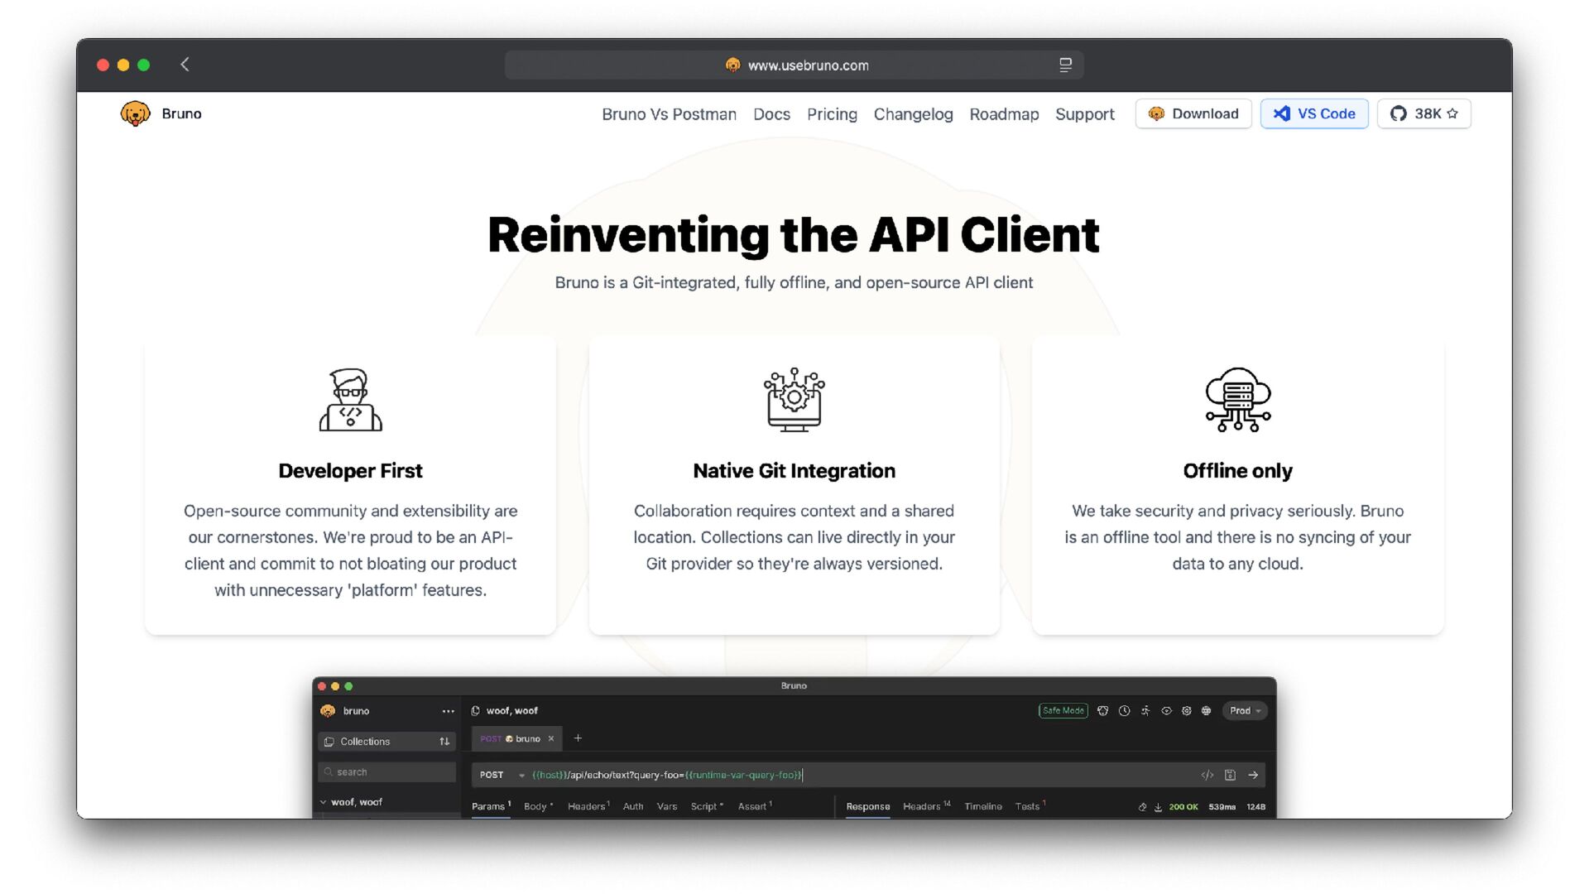Click the save request icon

tap(1230, 776)
